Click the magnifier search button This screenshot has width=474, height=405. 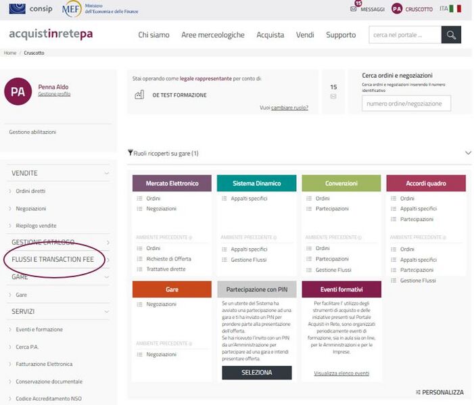click(451, 34)
